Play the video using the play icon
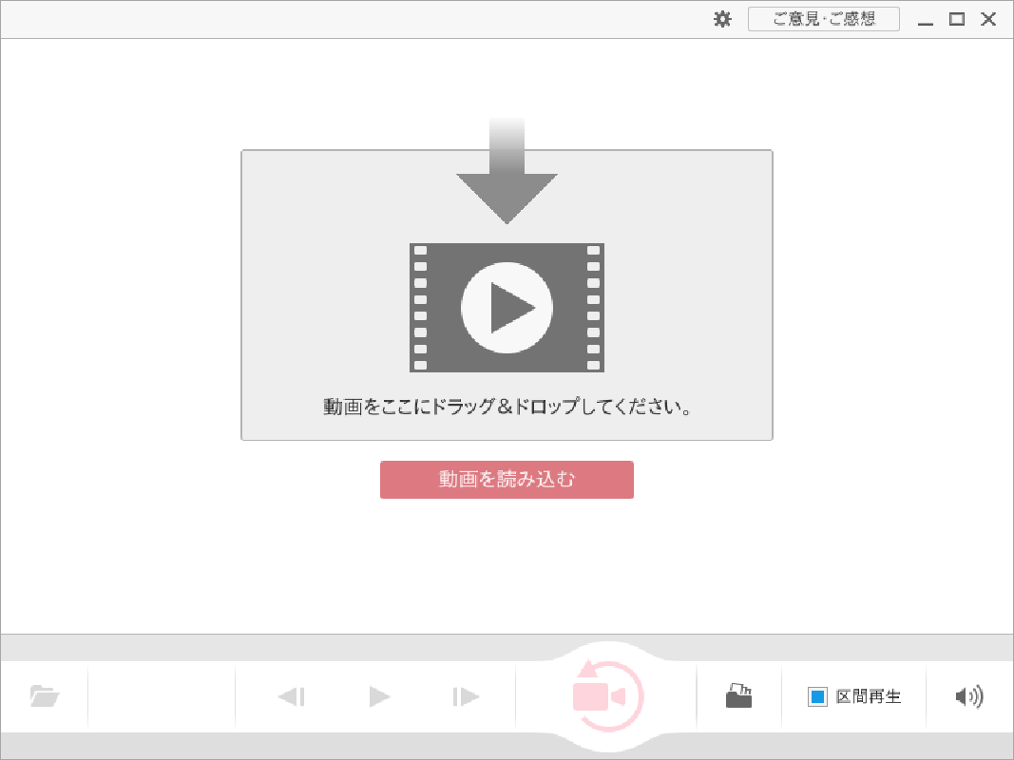 378,696
